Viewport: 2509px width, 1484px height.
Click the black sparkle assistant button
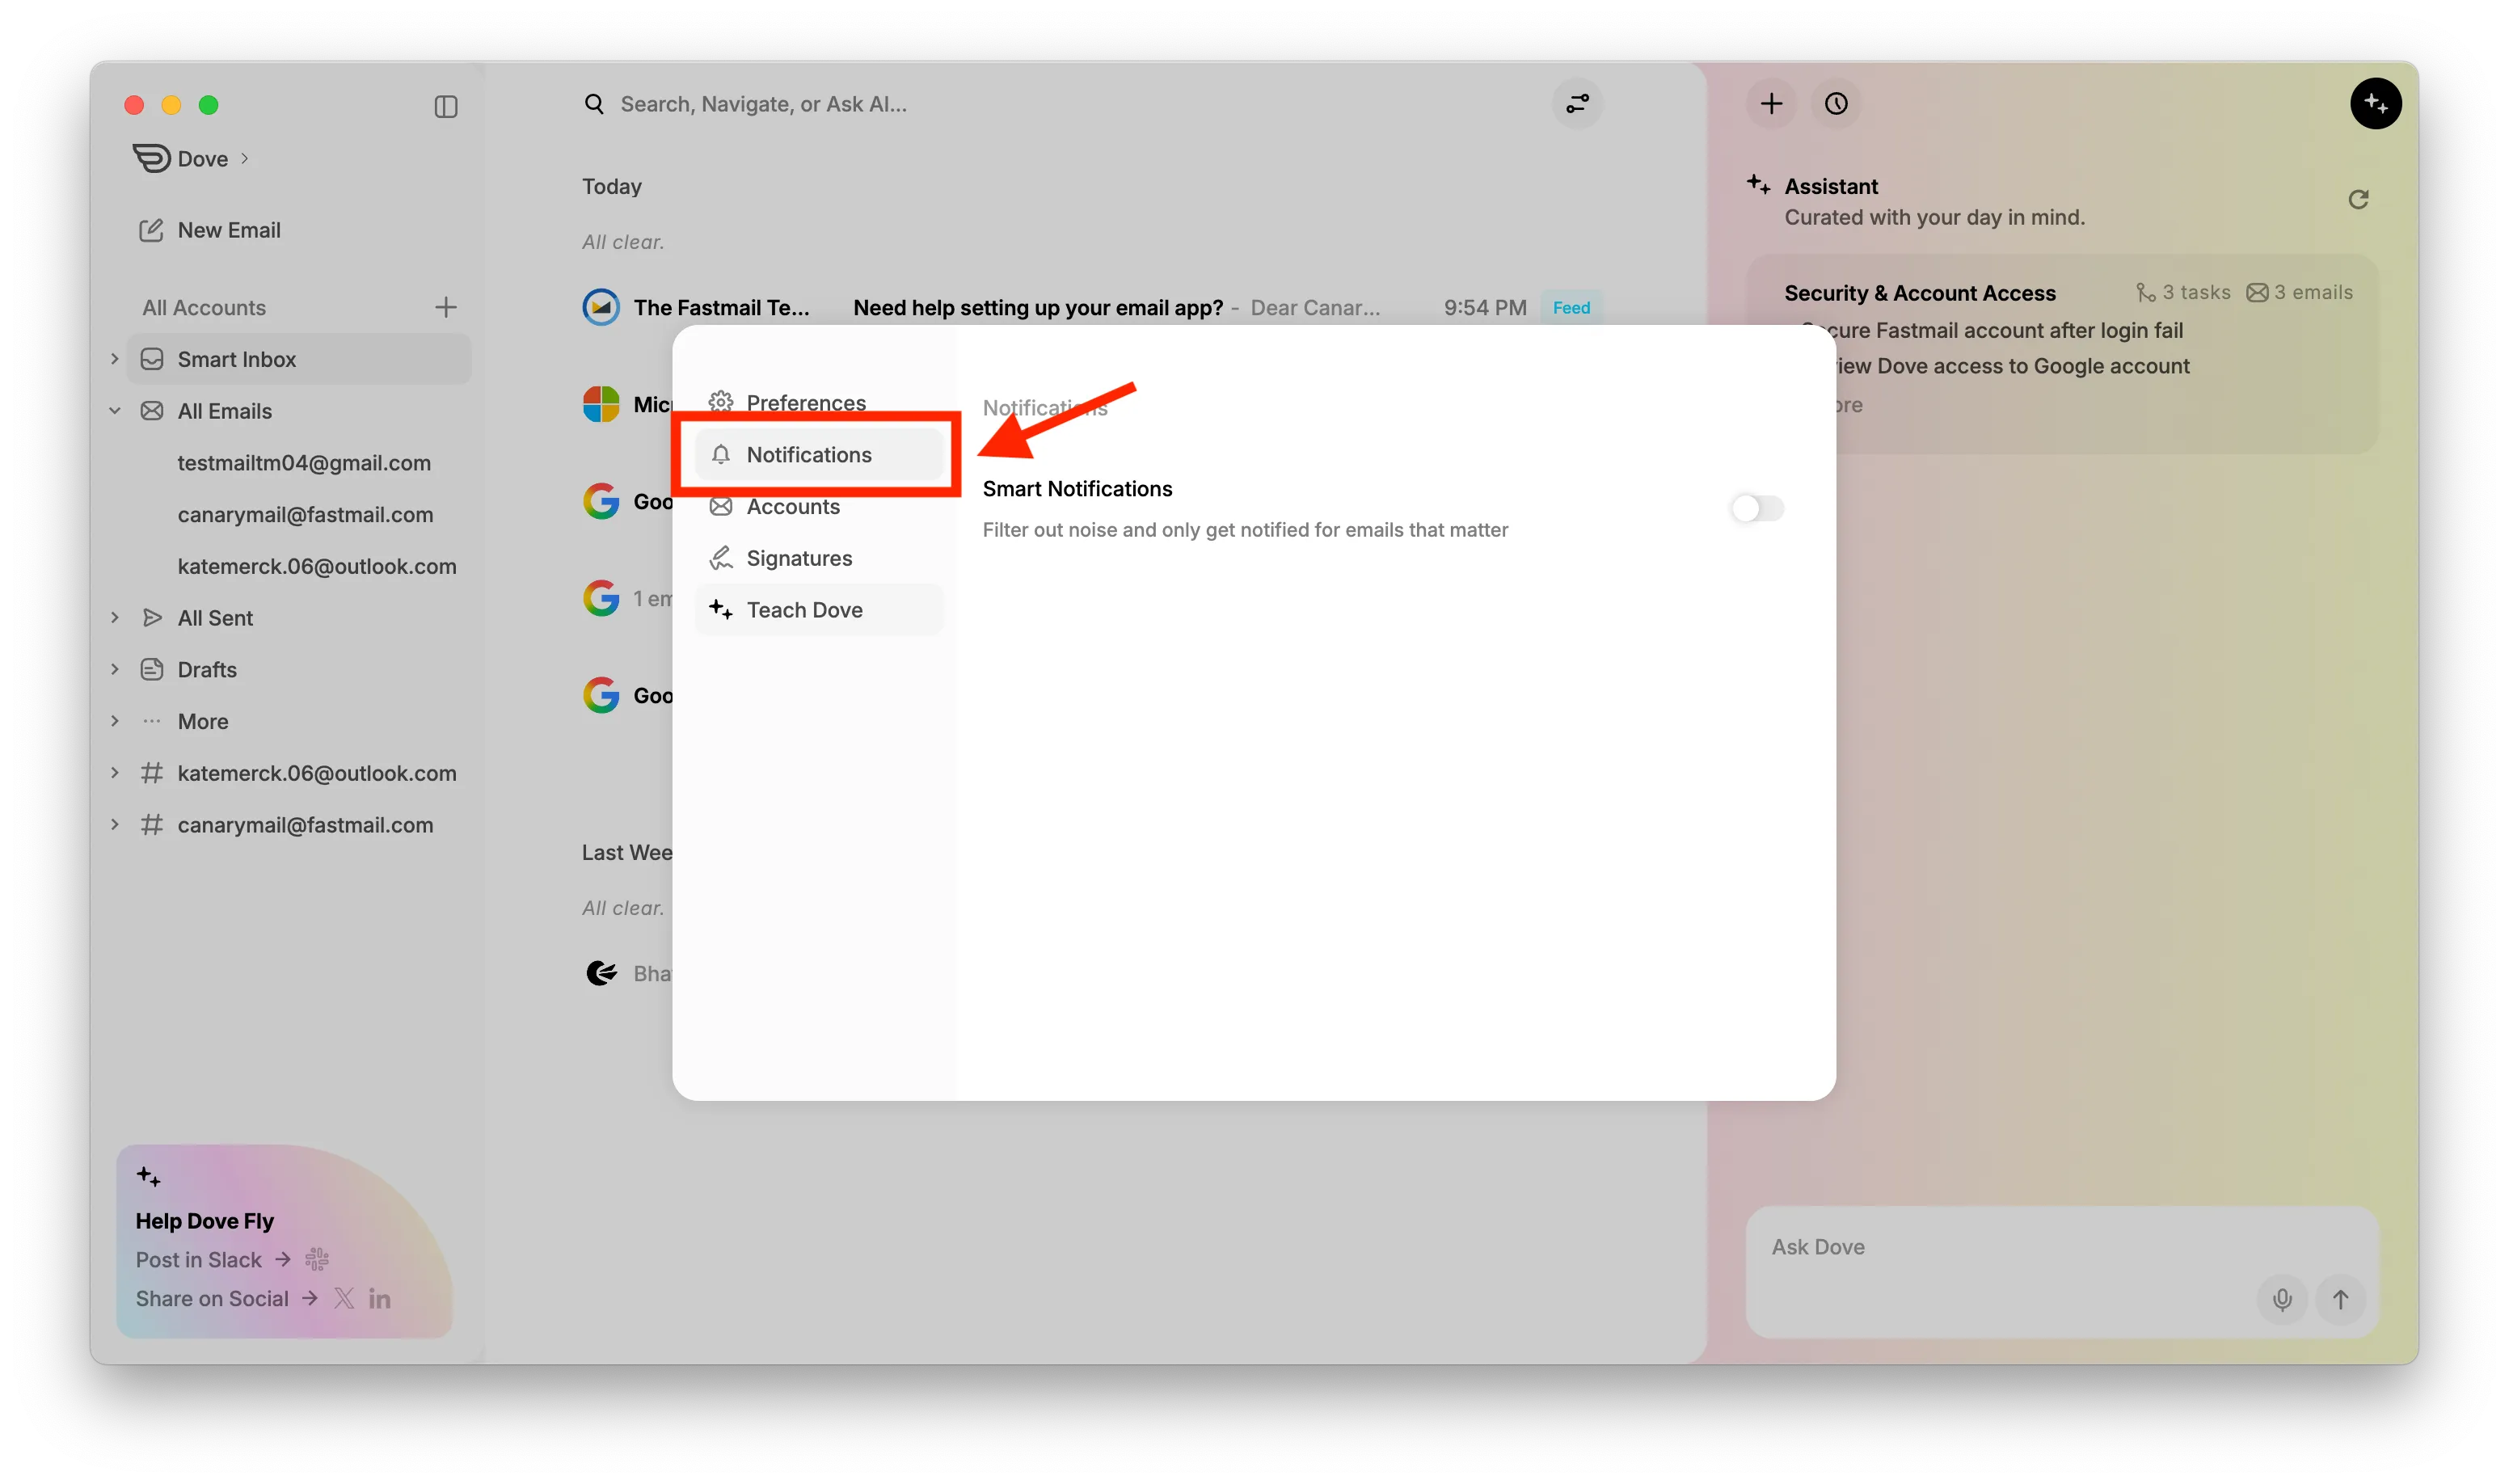tap(2375, 104)
